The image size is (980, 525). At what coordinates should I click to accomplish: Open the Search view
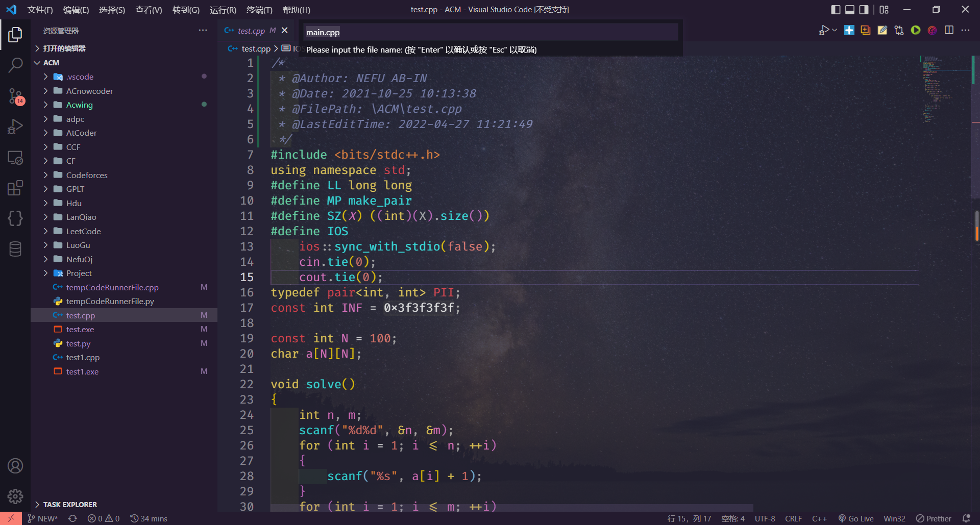[15, 65]
